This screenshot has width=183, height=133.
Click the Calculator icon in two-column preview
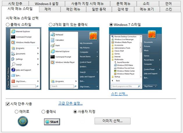(x=53, y=40)
